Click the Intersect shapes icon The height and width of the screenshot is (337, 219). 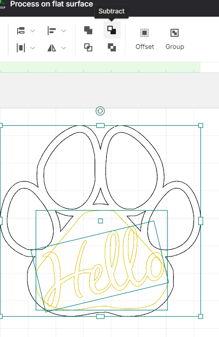click(88, 47)
